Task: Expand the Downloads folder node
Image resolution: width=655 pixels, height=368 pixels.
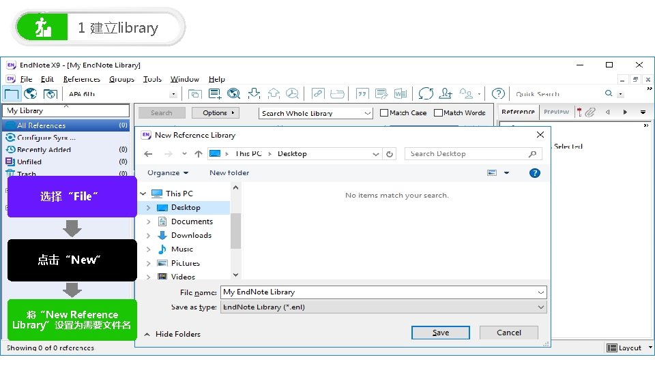Action: coord(148,235)
